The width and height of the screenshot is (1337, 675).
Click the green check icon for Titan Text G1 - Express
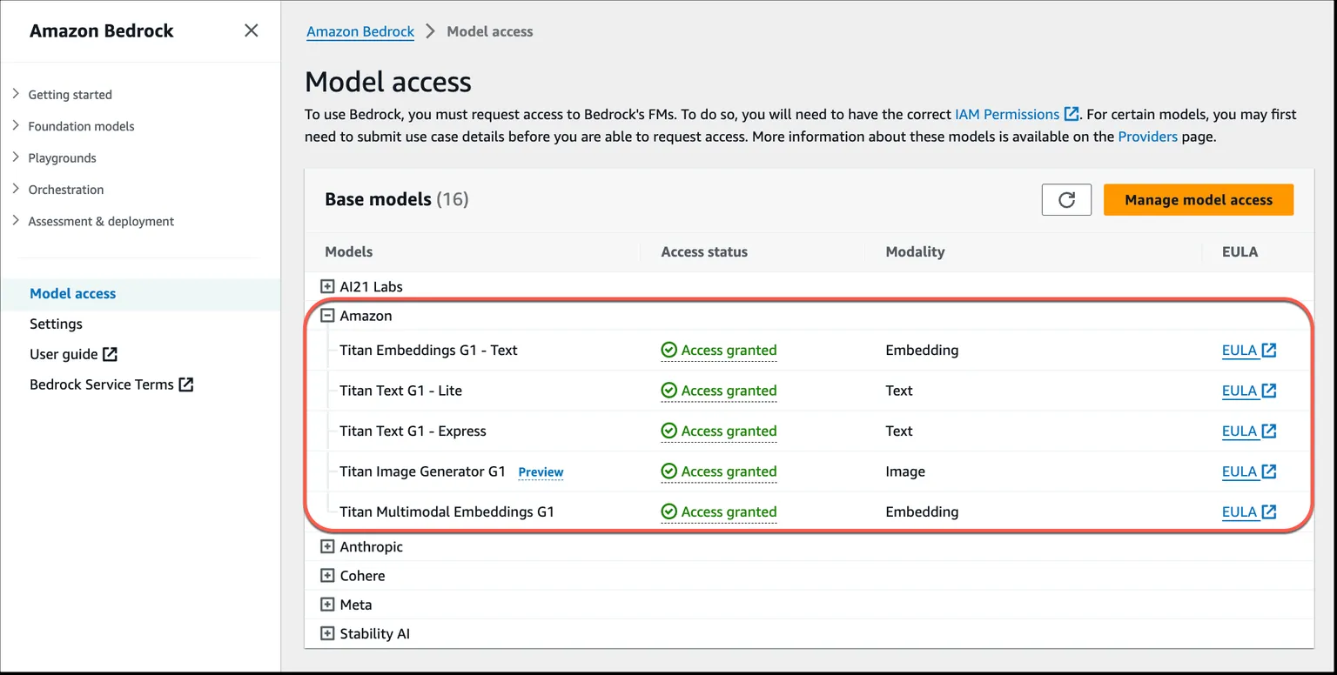point(668,431)
